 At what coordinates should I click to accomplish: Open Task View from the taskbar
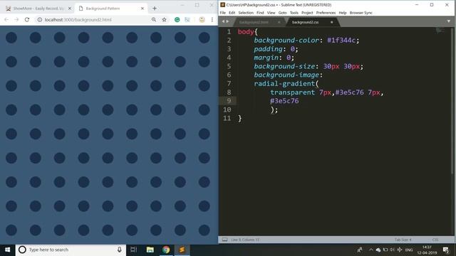click(x=133, y=250)
